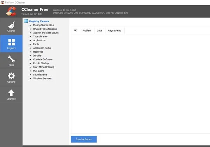210x147 pixels.
Task: Sort results by Registry Key column
Action: point(114,31)
